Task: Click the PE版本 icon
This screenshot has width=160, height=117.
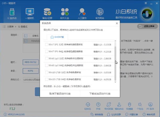Action: tap(150, 104)
